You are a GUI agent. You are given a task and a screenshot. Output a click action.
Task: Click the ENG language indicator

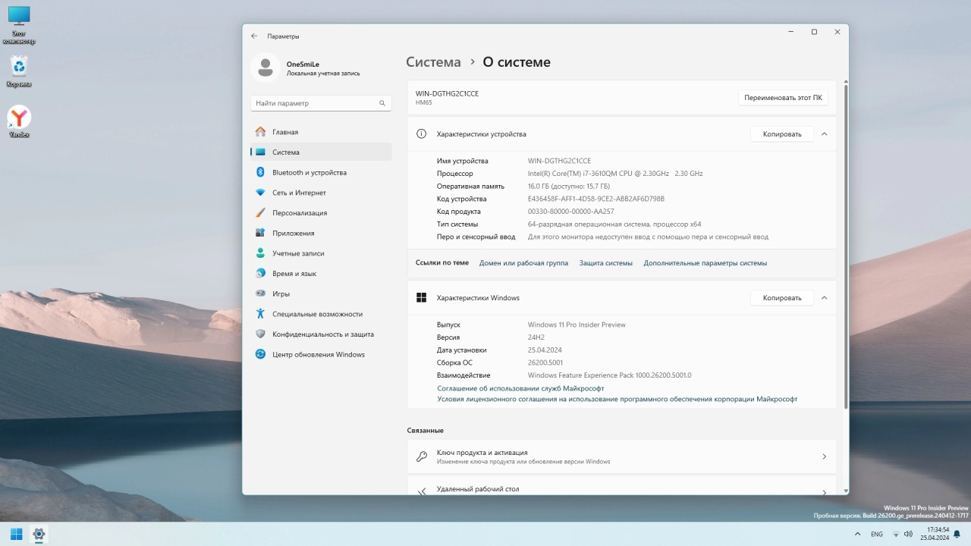877,535
